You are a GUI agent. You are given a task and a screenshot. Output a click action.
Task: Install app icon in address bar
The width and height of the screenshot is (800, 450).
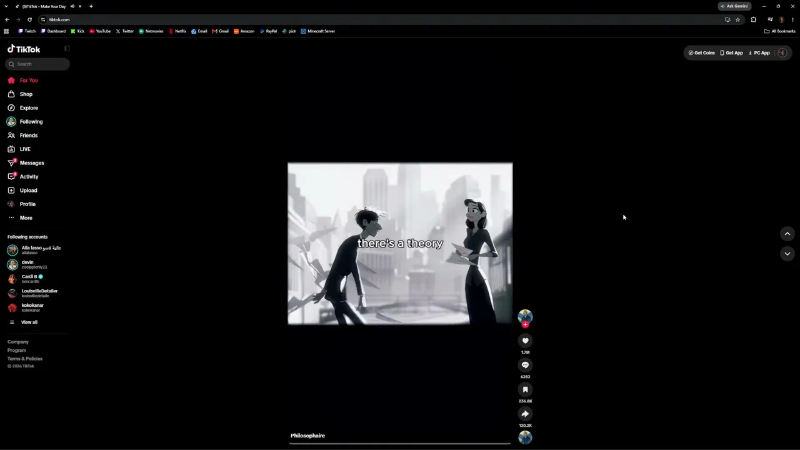click(727, 20)
